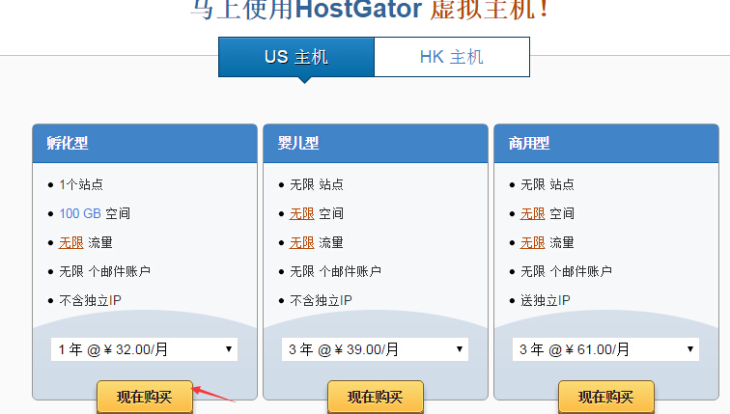Open the 婴儿型 plan term dropdown
730x414 pixels.
tap(375, 349)
